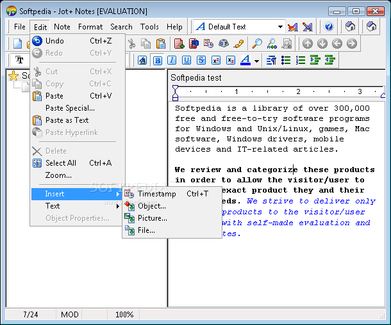Click the paragraph formatting icon

tap(271, 60)
